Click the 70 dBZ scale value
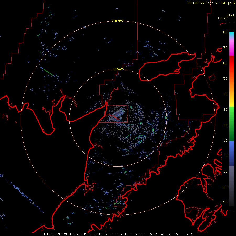The image size is (236, 236). [225, 47]
